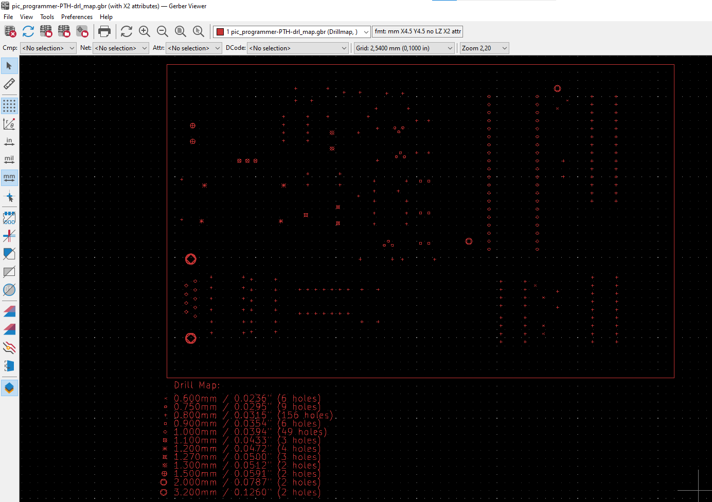Click the 1.000mm 49 holes legend row
Viewport: 712px width, 502px height.
pyautogui.click(x=244, y=432)
